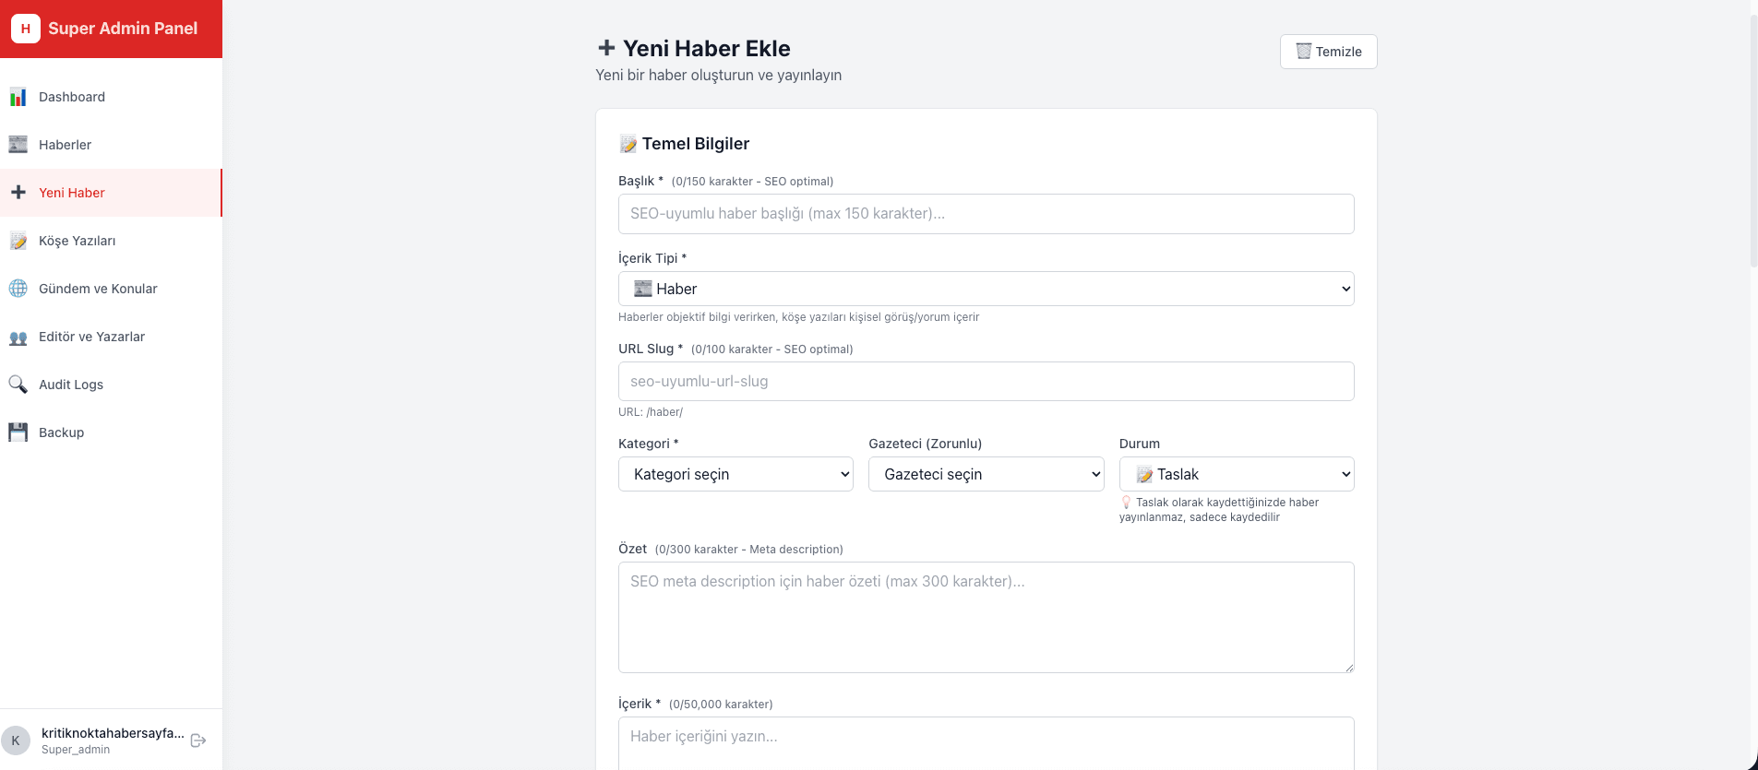Screen dimensions: 1758x770
Task: Open Gündem ve Konular globe icon
Action: (18, 289)
